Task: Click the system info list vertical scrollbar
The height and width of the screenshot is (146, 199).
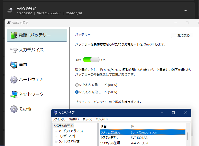Action: 188,136
